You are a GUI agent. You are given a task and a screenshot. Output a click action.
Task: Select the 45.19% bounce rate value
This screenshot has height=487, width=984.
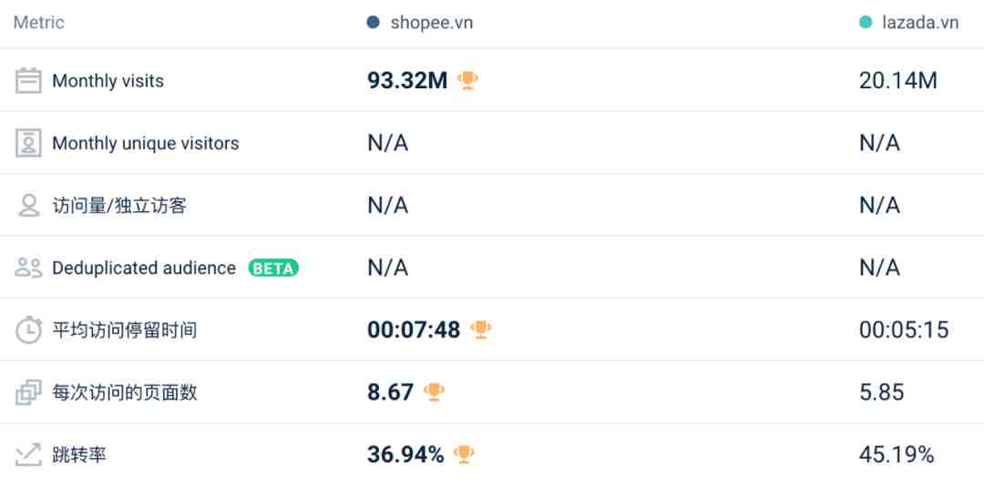point(897,454)
